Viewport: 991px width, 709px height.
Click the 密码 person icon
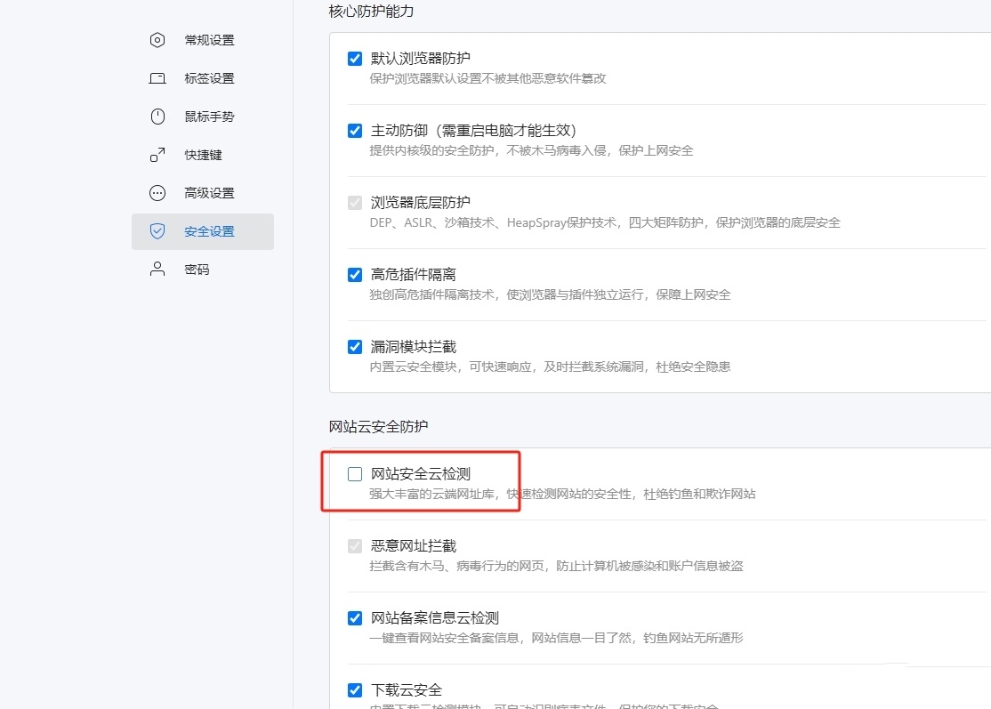pos(157,270)
